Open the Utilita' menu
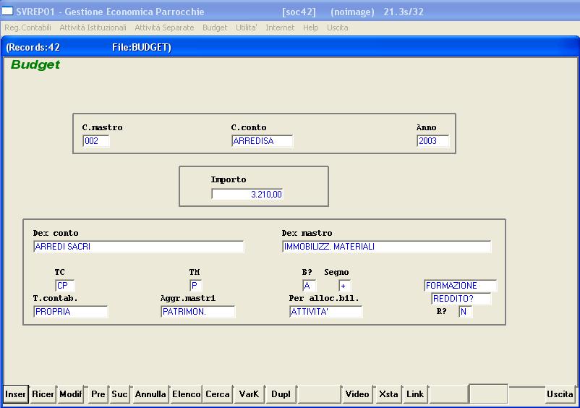The image size is (580, 408). pyautogui.click(x=247, y=27)
